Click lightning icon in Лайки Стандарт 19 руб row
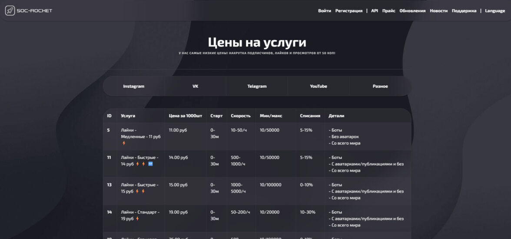 [x=137, y=219]
